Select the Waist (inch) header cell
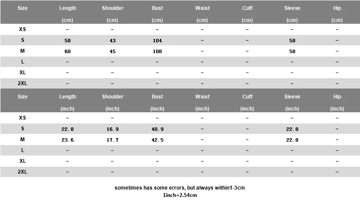360x206 pixels. point(202,102)
